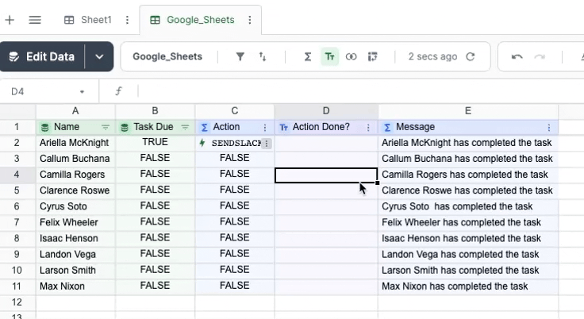Open Name column filter menu
This screenshot has height=319, width=584.
tap(106, 127)
